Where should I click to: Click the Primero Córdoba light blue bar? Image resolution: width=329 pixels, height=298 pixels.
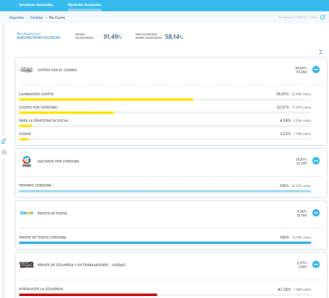[x=164, y=191]
